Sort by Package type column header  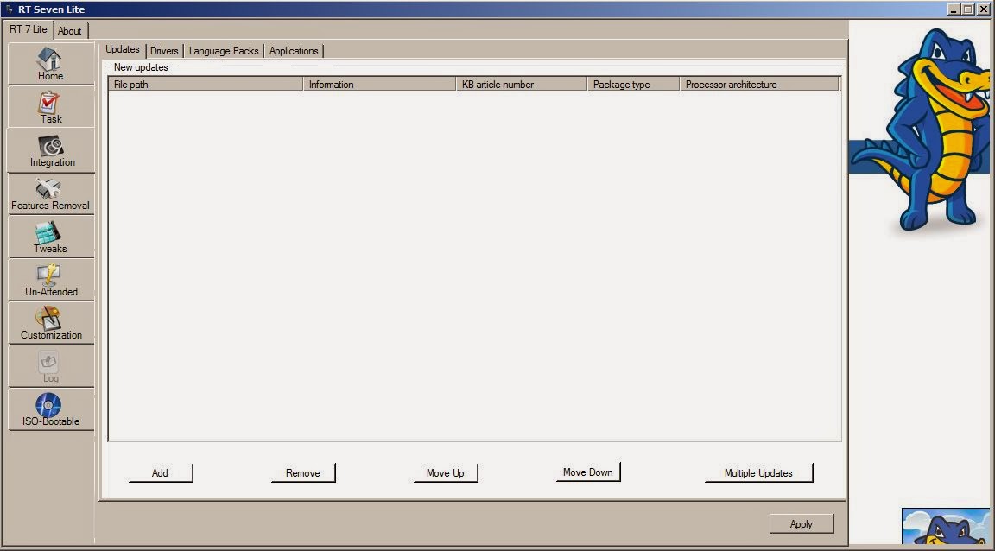[x=633, y=84]
